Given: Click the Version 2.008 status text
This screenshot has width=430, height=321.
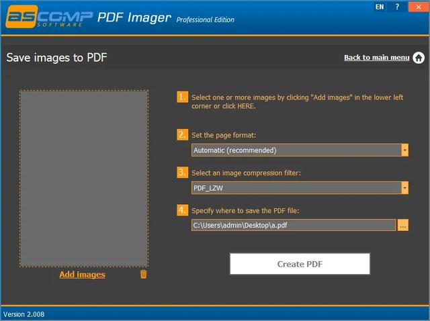Looking at the screenshot, I should [x=24, y=314].
